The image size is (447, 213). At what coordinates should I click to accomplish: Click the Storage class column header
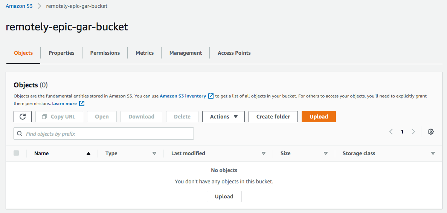(x=359, y=153)
